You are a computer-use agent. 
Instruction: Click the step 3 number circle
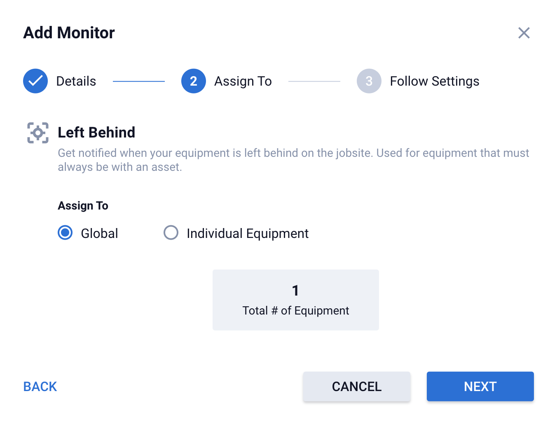[369, 81]
